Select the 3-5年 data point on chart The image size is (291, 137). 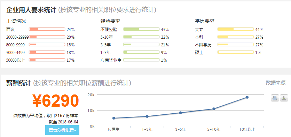coord(180,113)
